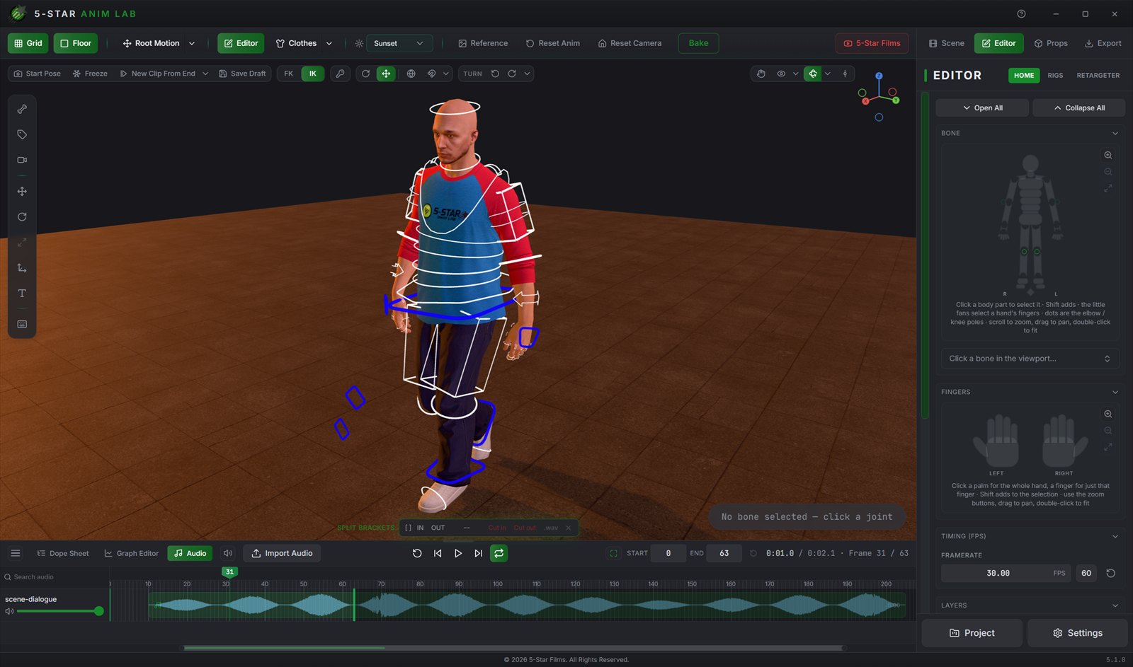Reset the framerate with the undo icon
This screenshot has height=667, width=1133.
point(1110,573)
